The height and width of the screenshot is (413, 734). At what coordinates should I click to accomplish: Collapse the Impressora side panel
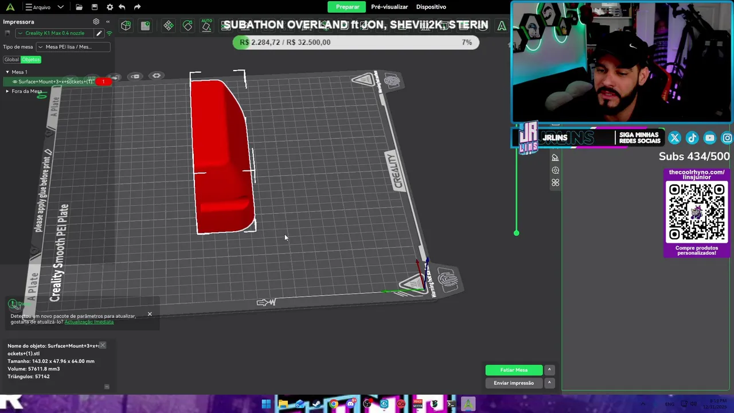pos(107,22)
